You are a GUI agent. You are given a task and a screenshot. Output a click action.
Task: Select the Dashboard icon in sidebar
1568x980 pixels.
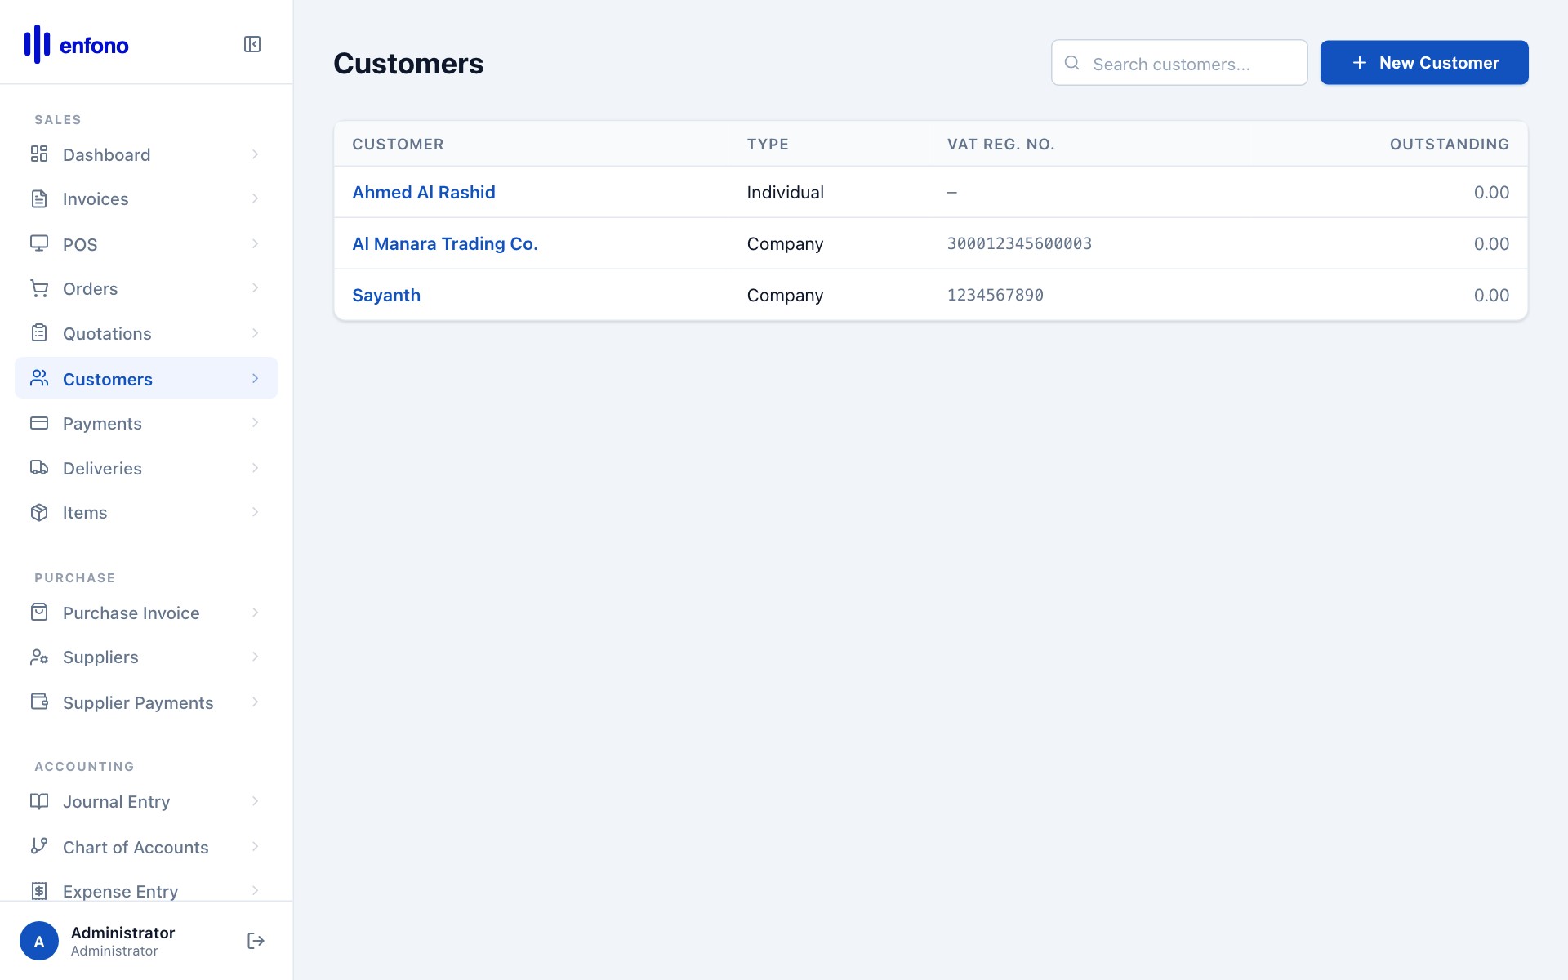pos(39,154)
